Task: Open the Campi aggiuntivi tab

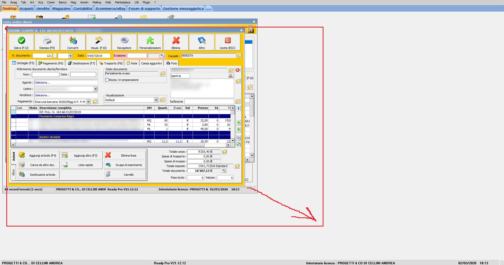Action: [151, 63]
